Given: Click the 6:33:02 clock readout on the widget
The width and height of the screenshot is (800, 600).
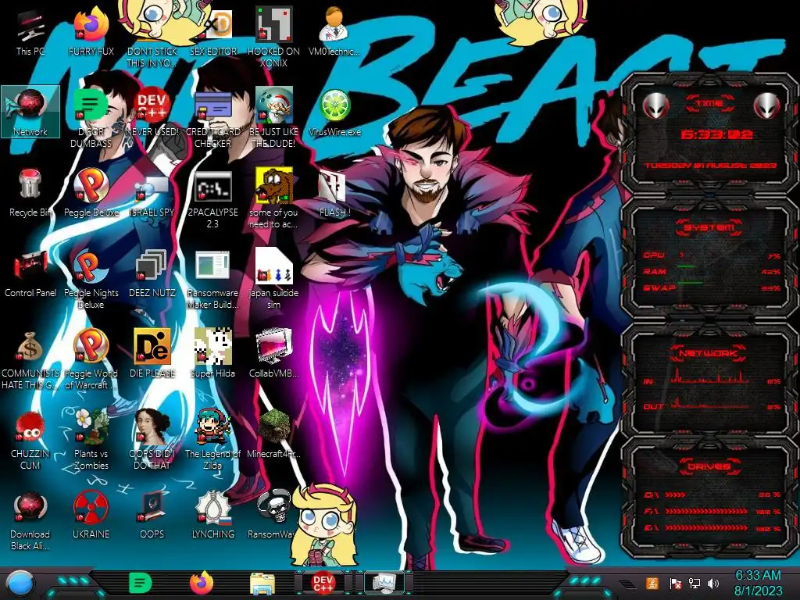Looking at the screenshot, I should (716, 134).
